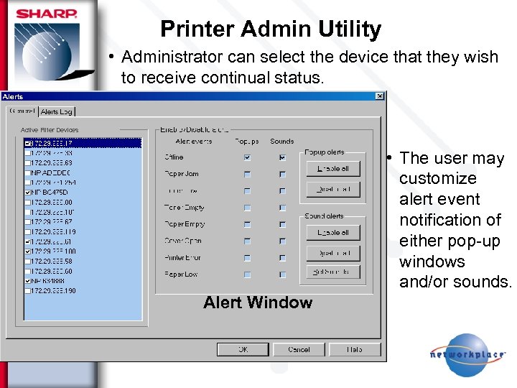Image resolution: width=517 pixels, height=388 pixels.
Task: Uncheck the NP BC475D device checkbox
Action: pos(28,193)
